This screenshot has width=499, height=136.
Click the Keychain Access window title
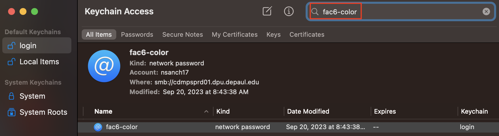click(119, 11)
